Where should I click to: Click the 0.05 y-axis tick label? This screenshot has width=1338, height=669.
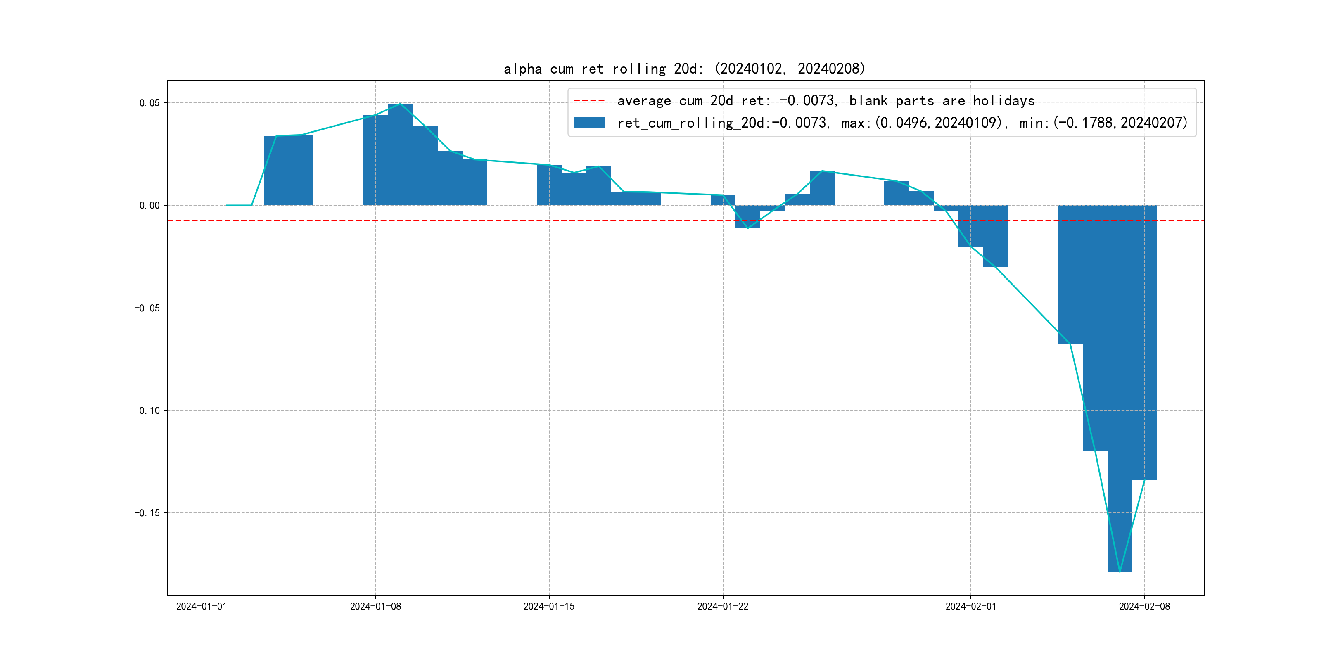coord(149,103)
